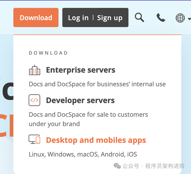Click the phone contact icon
Screen dimensions: 191x174
coord(161,18)
